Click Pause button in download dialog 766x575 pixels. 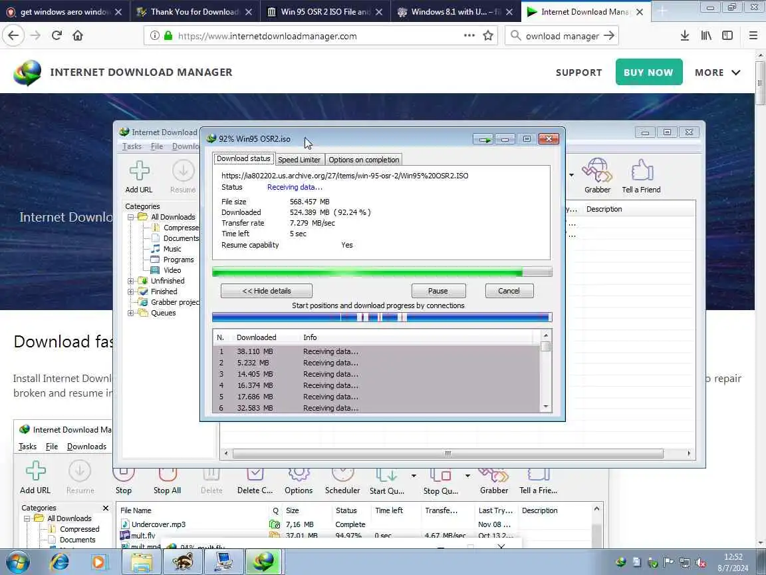coord(438,291)
